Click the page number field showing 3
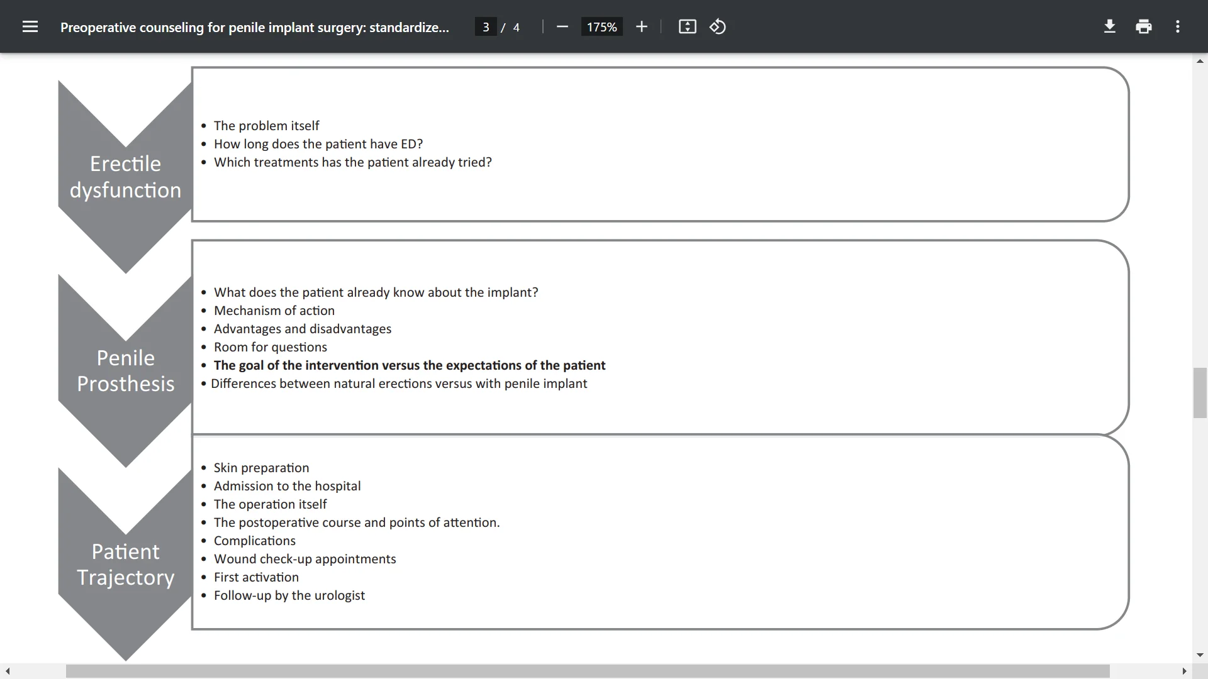This screenshot has width=1208, height=679. pyautogui.click(x=486, y=27)
